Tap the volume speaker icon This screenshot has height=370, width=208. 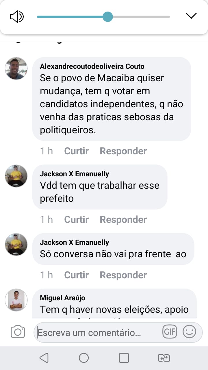point(16,16)
